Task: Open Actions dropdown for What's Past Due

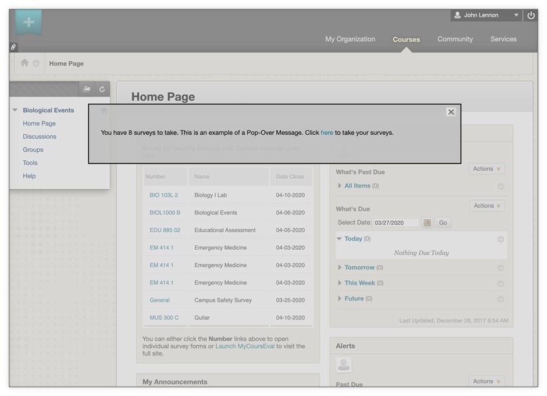Action: (x=487, y=169)
